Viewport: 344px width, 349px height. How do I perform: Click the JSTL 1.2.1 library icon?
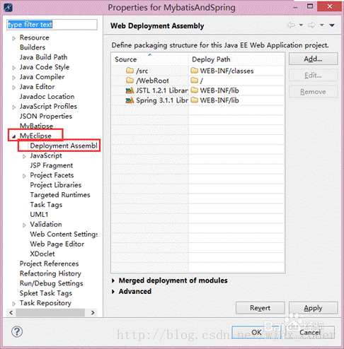pos(130,90)
